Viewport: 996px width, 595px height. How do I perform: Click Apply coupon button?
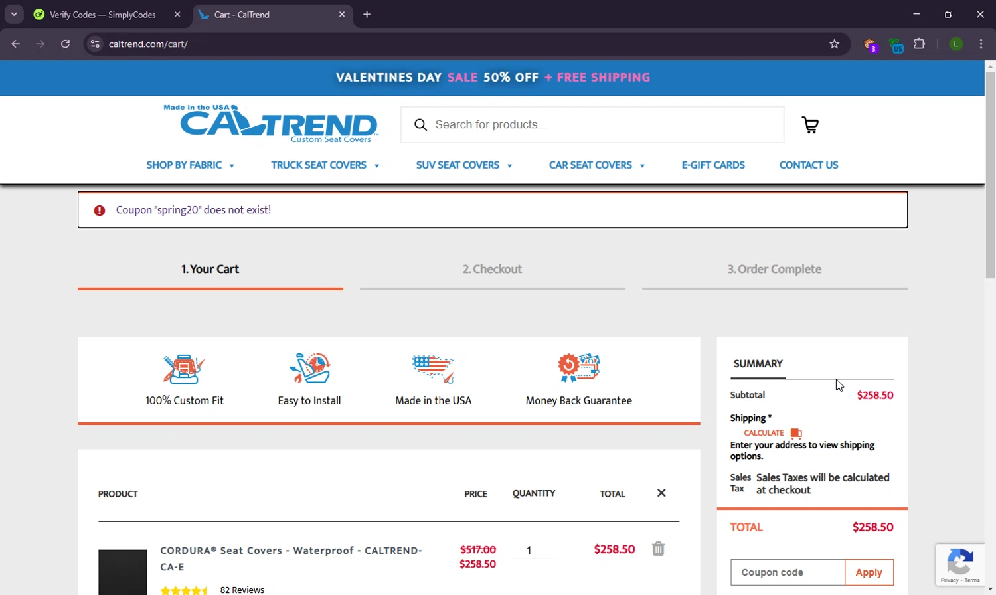pyautogui.click(x=869, y=572)
